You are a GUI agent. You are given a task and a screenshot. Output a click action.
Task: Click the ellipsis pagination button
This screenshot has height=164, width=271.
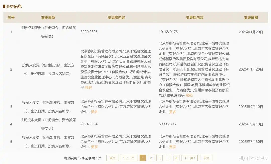pos(168,158)
